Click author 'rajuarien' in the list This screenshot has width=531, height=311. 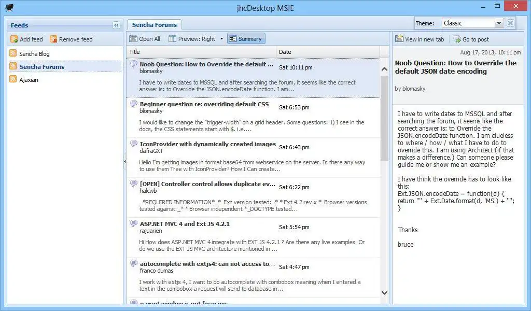[151, 231]
